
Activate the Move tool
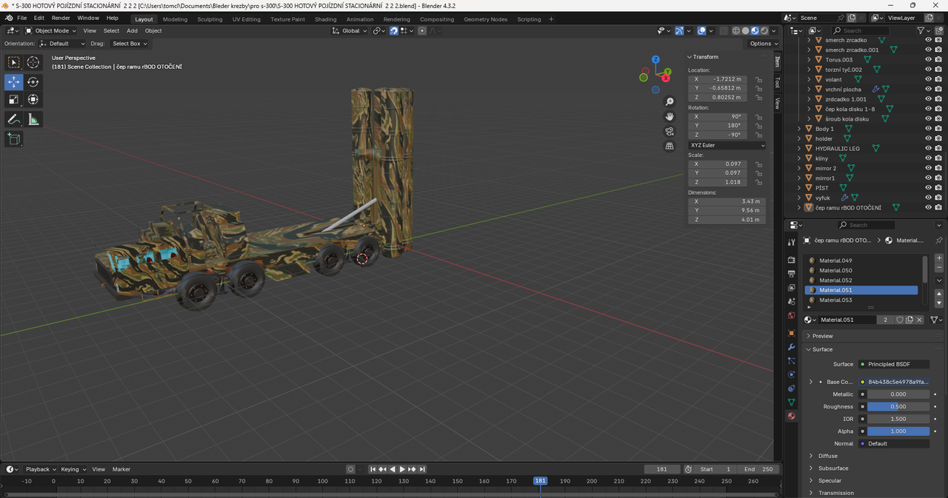click(14, 82)
